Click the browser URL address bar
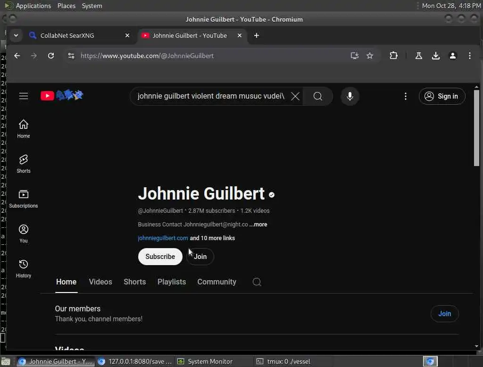 point(213,56)
